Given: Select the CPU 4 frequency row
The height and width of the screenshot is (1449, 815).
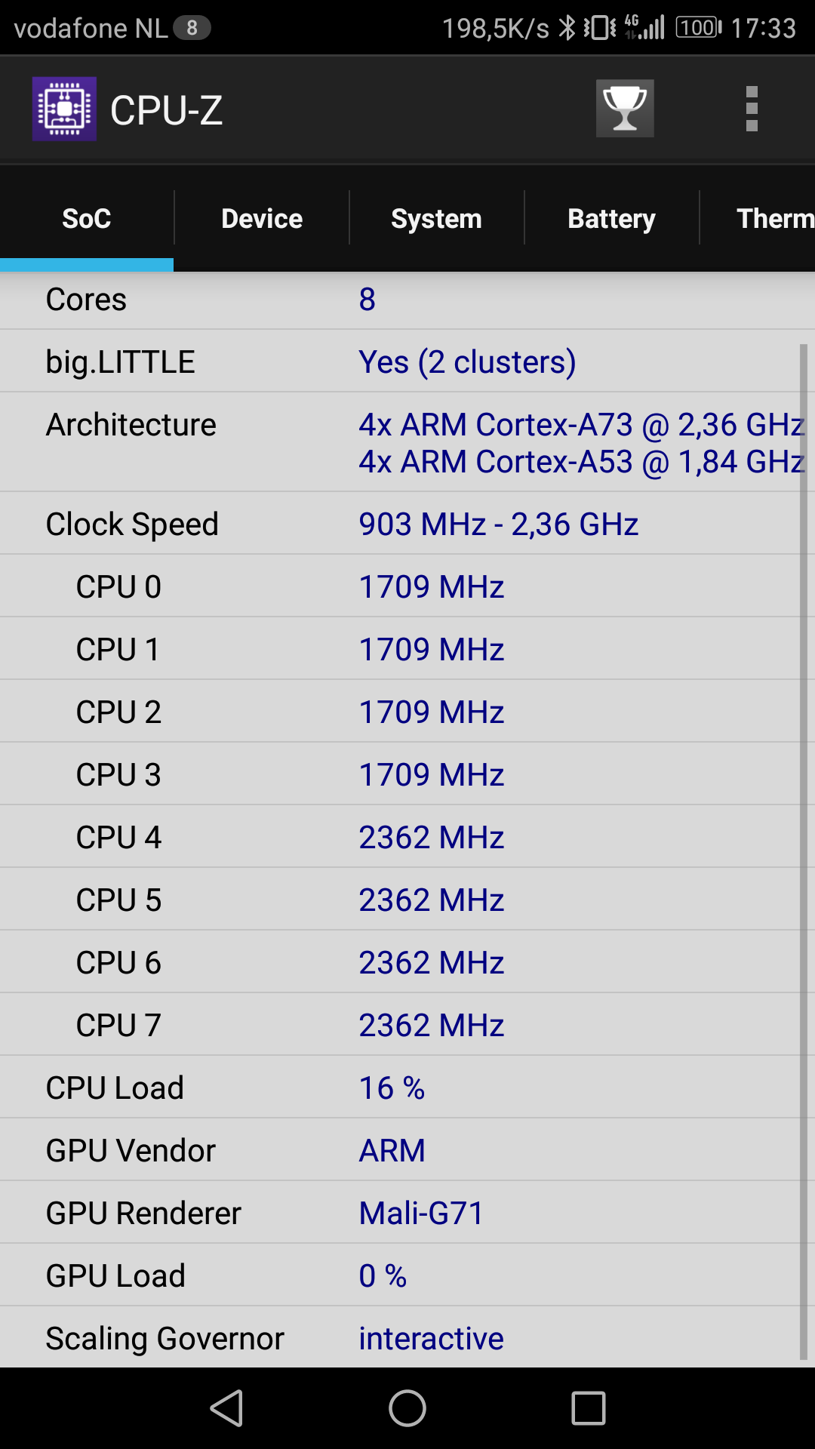Looking at the screenshot, I should pyautogui.click(x=400, y=837).
